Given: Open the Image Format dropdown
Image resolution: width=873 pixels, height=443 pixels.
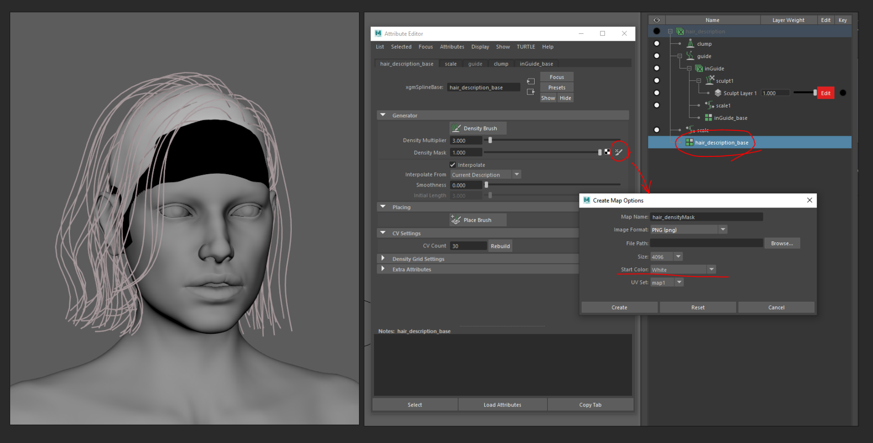Looking at the screenshot, I should (723, 230).
